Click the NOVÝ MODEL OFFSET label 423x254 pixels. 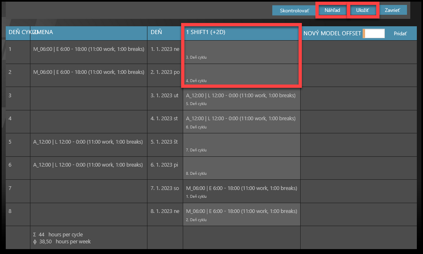[x=332, y=33]
